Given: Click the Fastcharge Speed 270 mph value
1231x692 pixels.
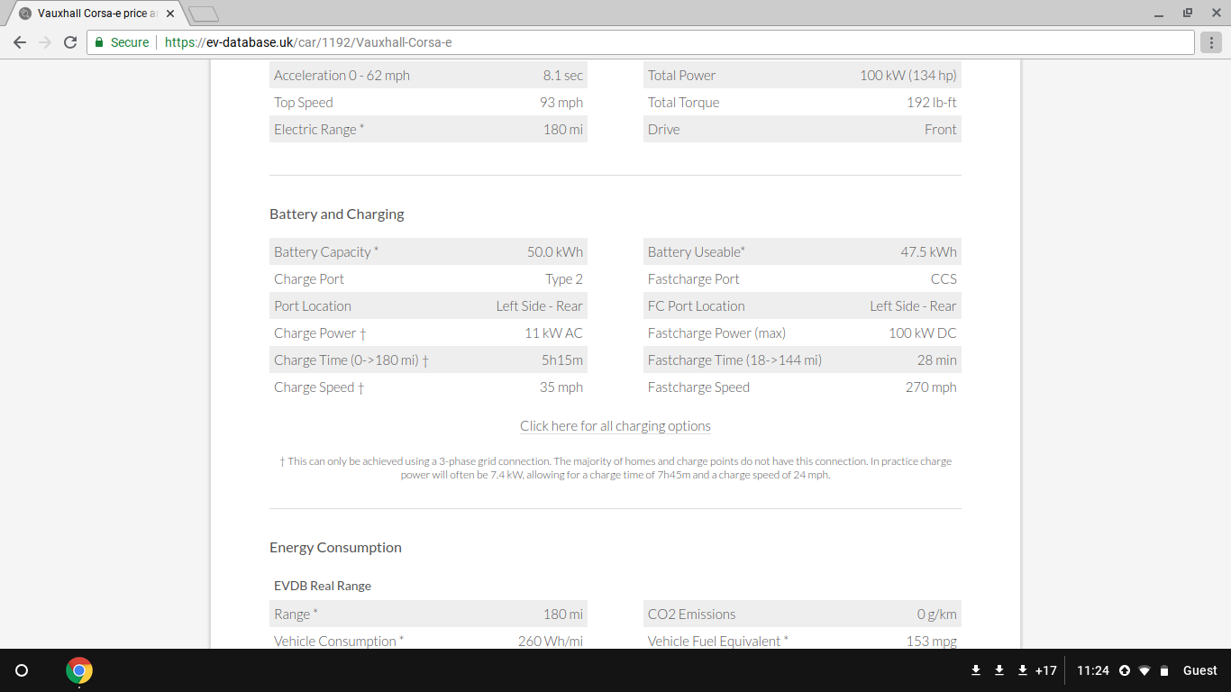Looking at the screenshot, I should 931,387.
